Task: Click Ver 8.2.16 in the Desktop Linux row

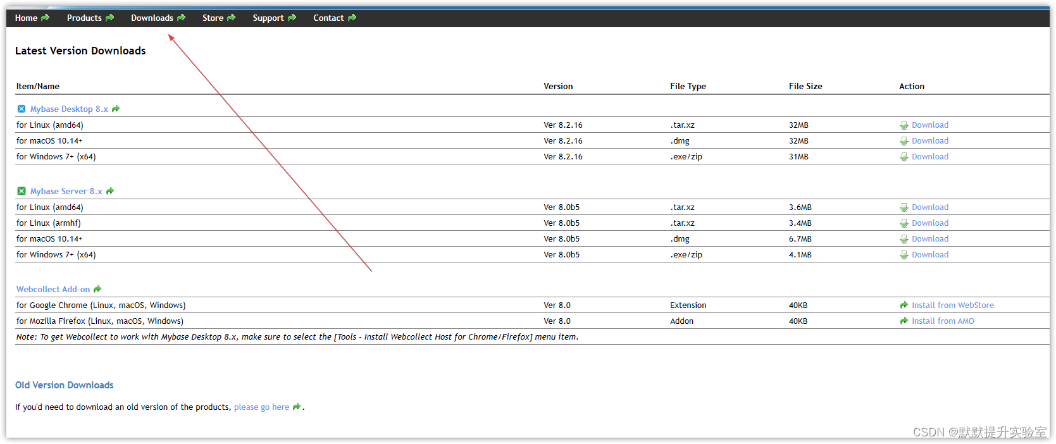Action: point(563,125)
